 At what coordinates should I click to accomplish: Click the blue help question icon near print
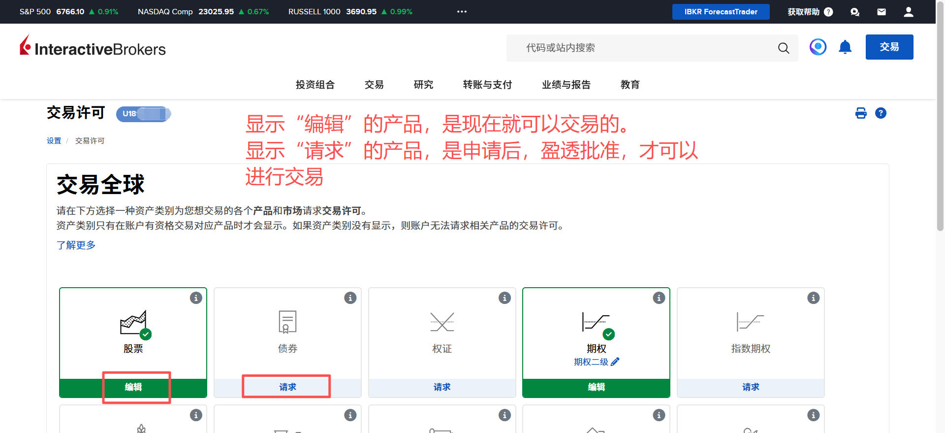click(881, 113)
